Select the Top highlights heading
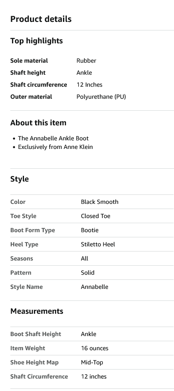This screenshot has width=174, height=391. click(x=36, y=41)
